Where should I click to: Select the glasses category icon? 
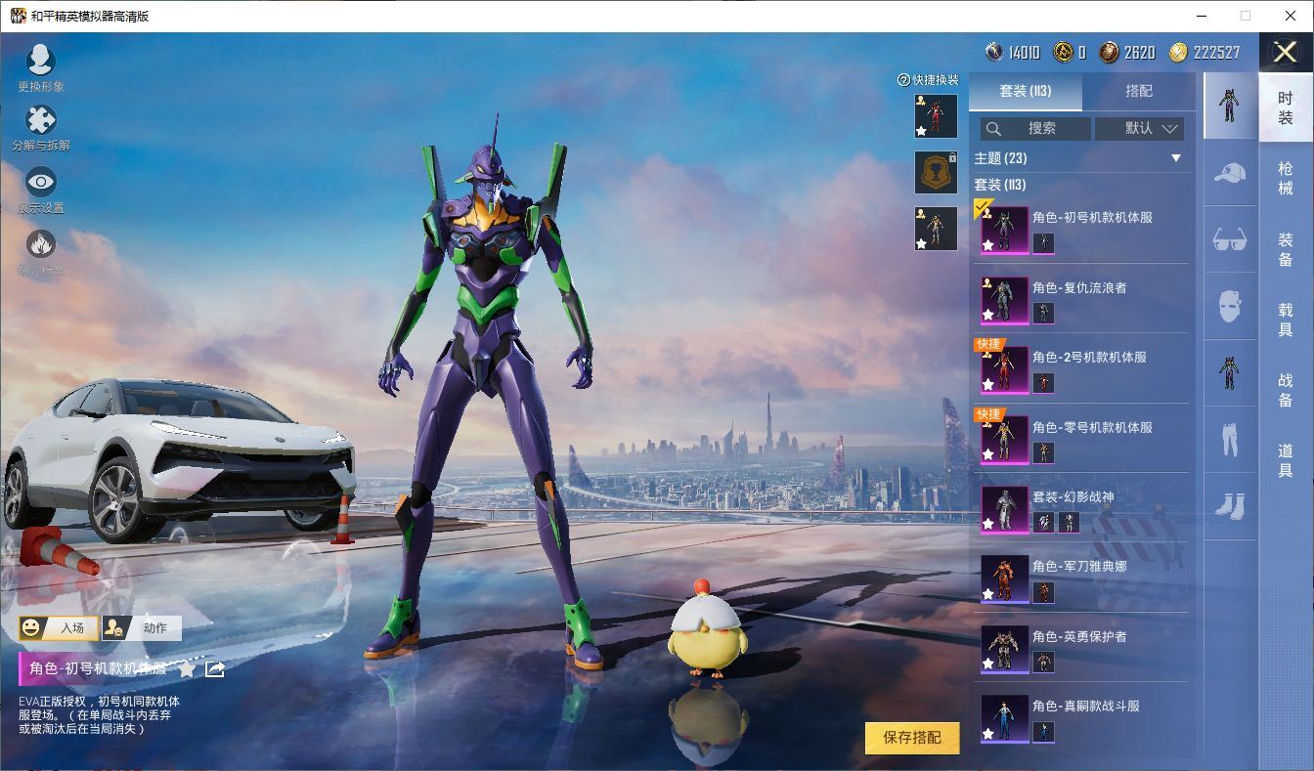tap(1229, 239)
